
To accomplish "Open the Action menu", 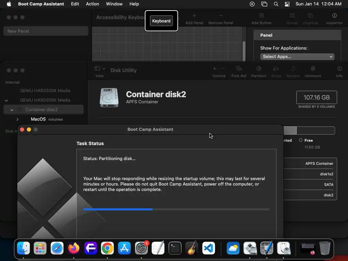I will pos(92,4).
